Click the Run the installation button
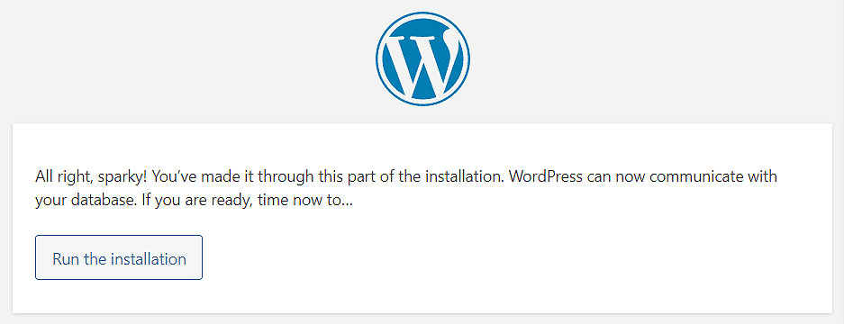This screenshot has height=324, width=844. 118,257
